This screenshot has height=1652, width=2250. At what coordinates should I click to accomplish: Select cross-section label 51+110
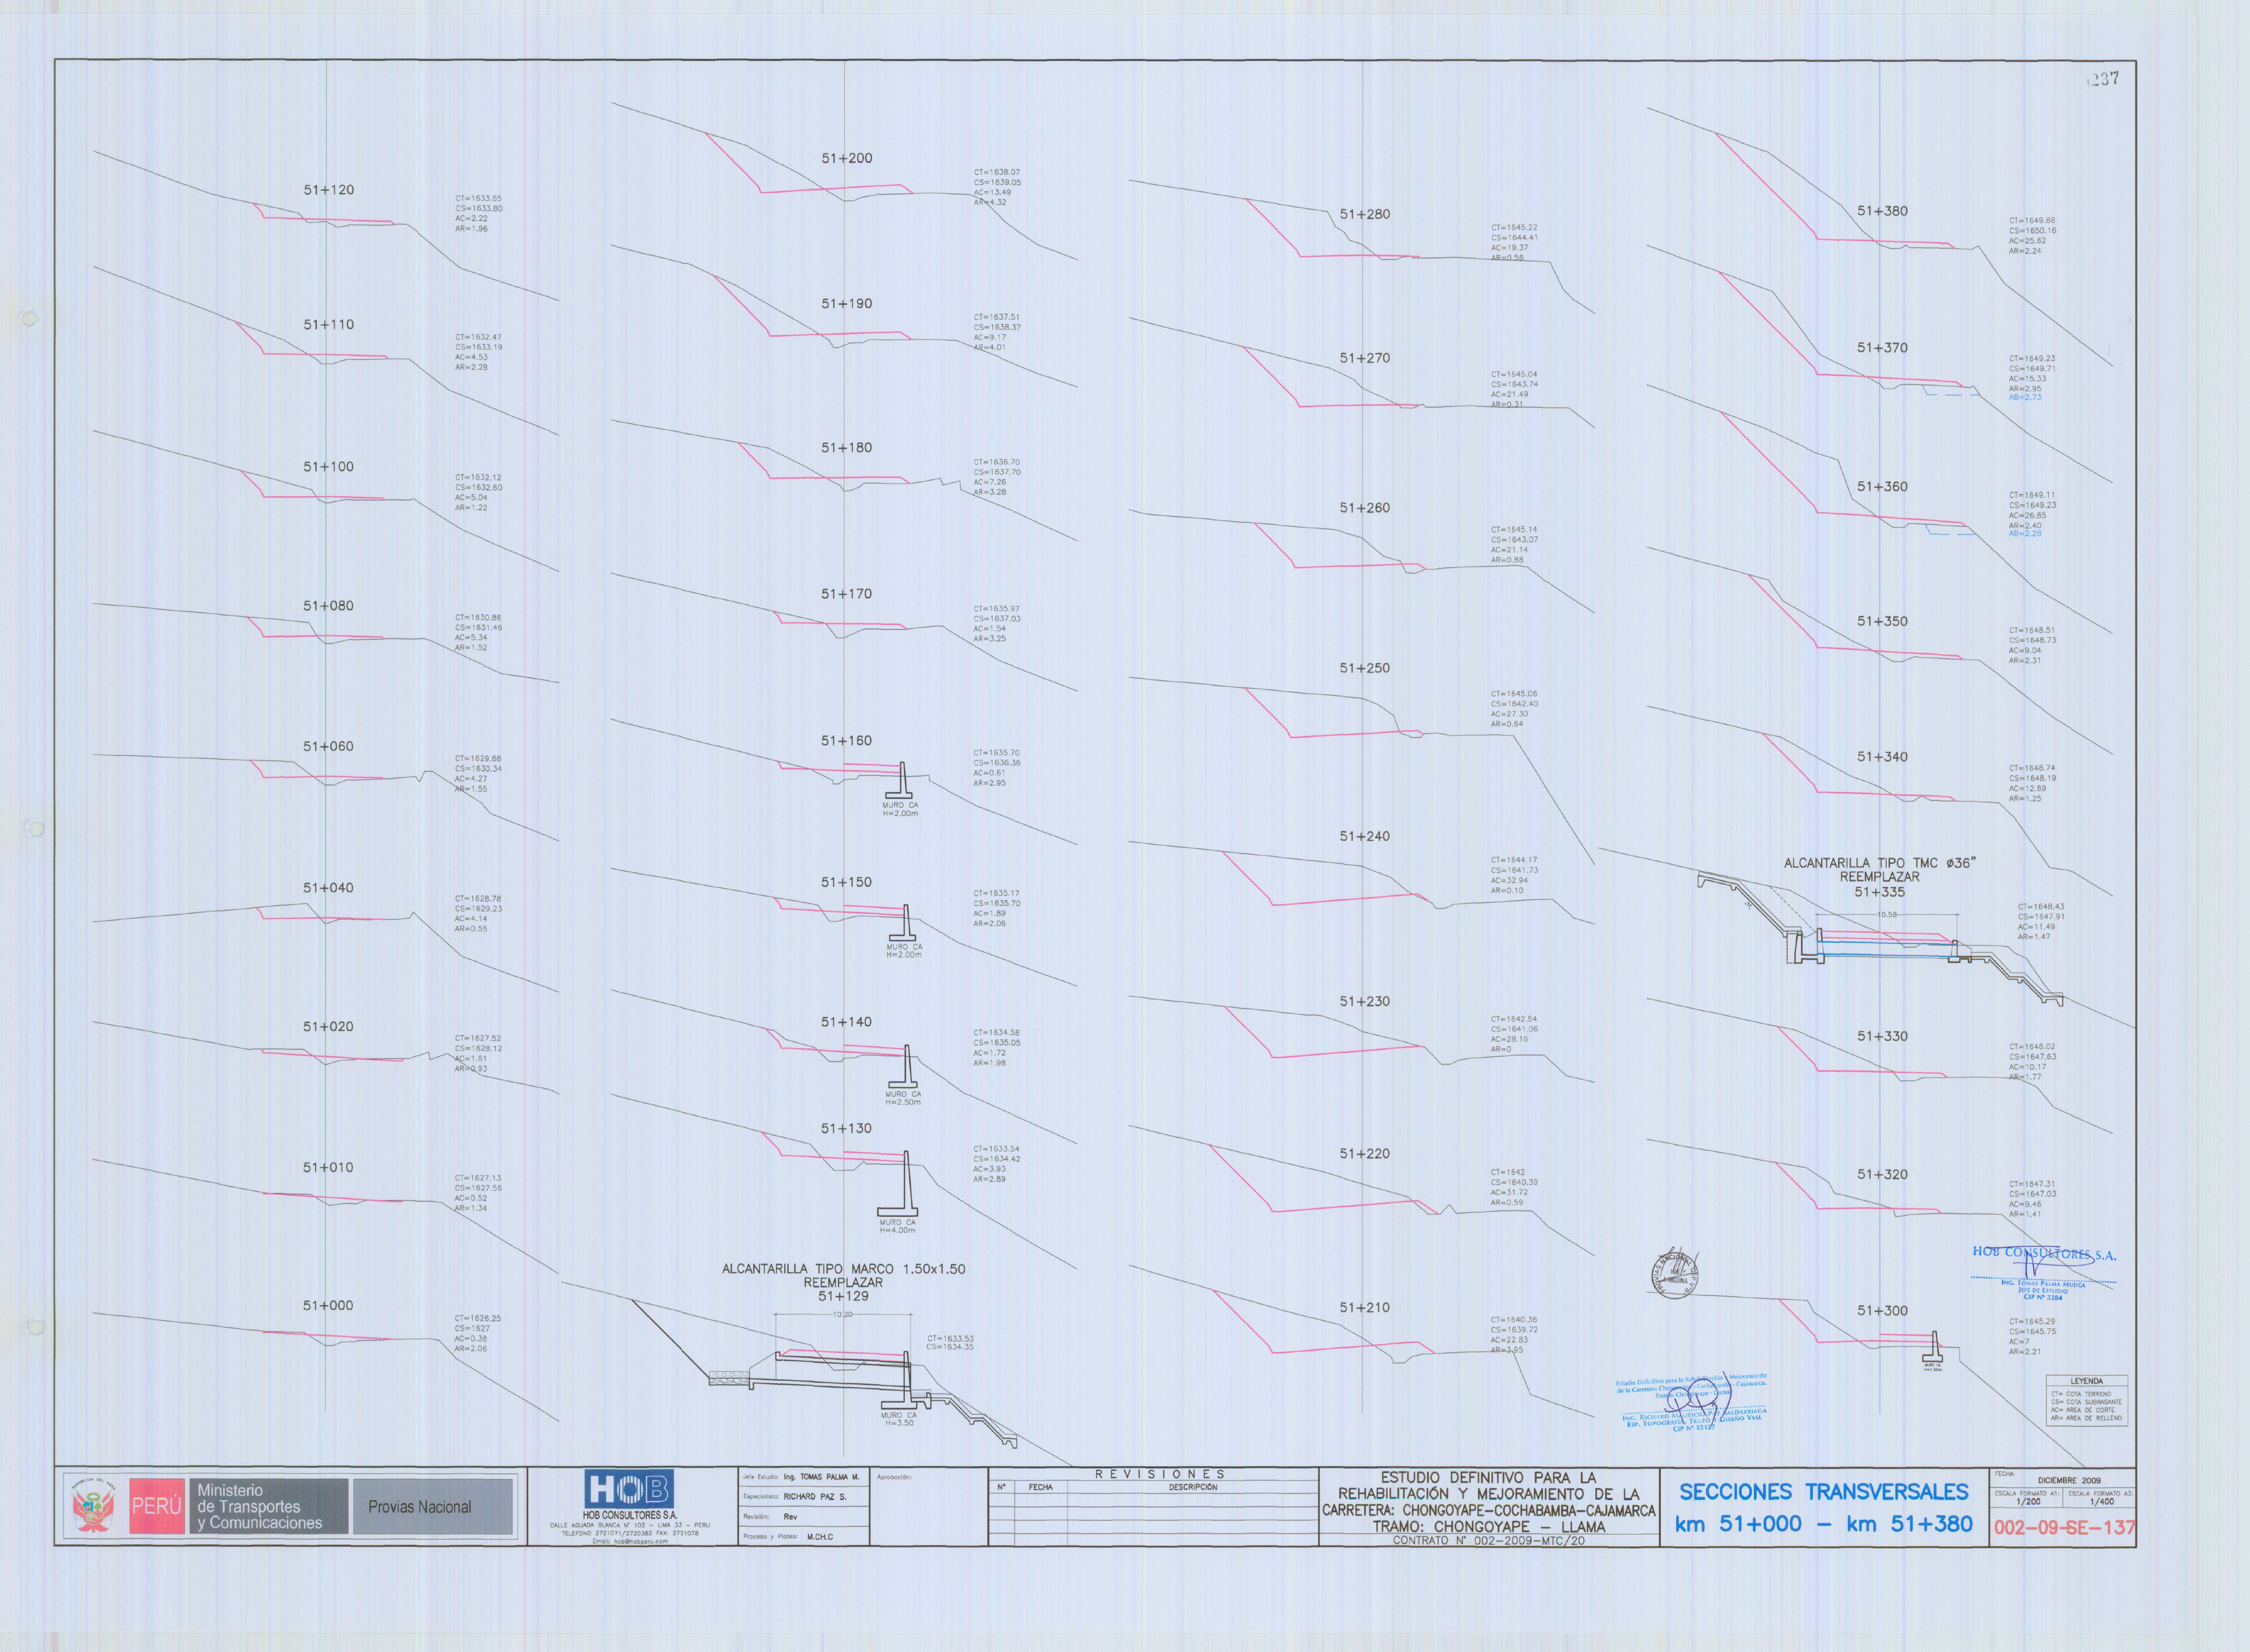[328, 325]
